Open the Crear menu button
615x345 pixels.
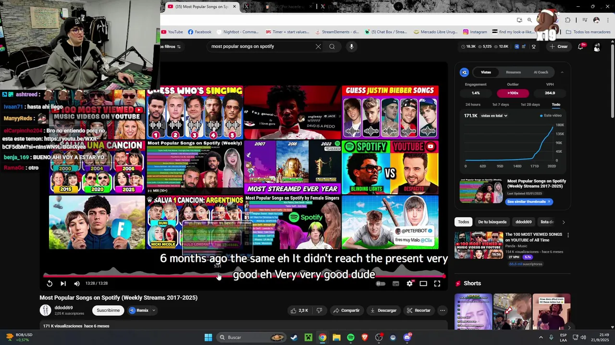[x=559, y=46]
